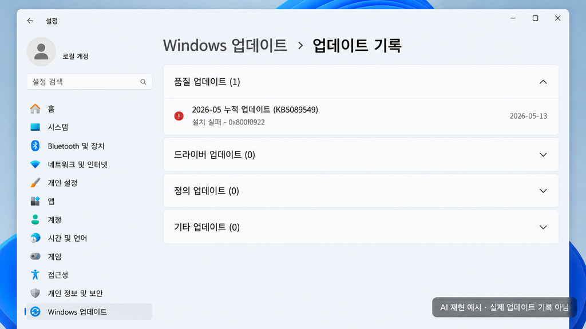The height and width of the screenshot is (329, 586).
Task: Expand the 기타 업데이트 section chevron
Action: (543, 227)
